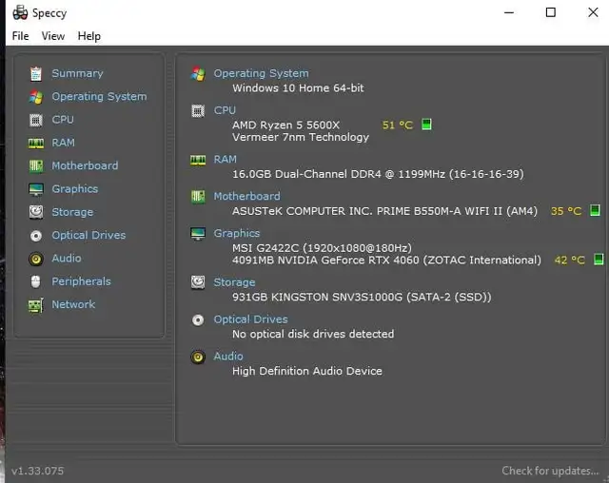Image resolution: width=609 pixels, height=483 pixels.
Task: Click the CPU temperature 51 °C reading
Action: click(398, 125)
